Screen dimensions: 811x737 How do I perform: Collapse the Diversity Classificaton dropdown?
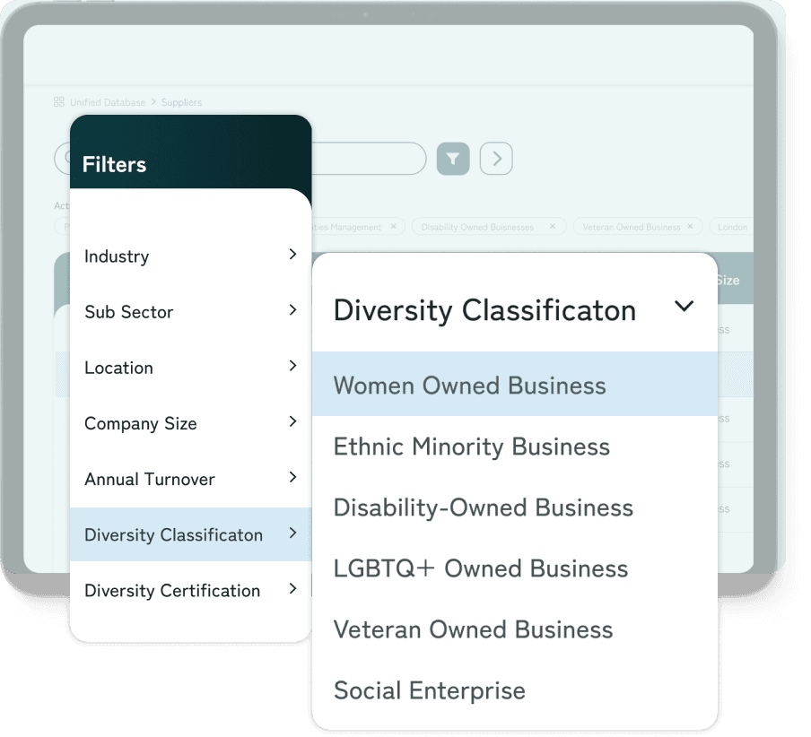(685, 306)
